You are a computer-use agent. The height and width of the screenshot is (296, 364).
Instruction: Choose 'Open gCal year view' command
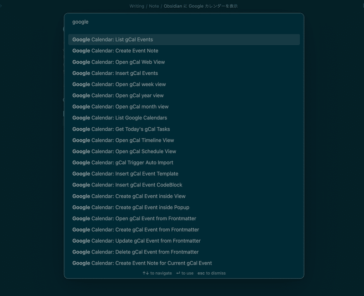(184, 95)
